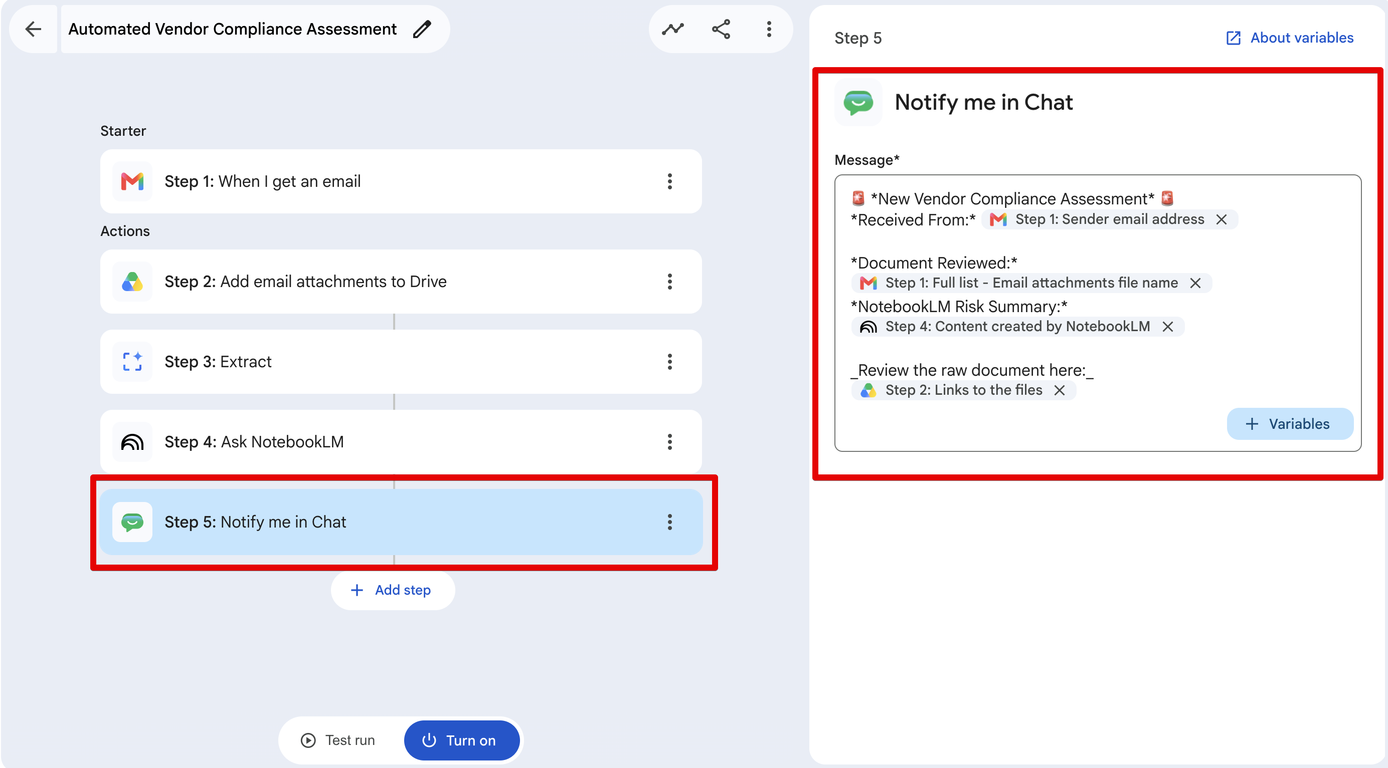Open options menu for Step 5 Chat
The image size is (1388, 768).
coord(670,522)
